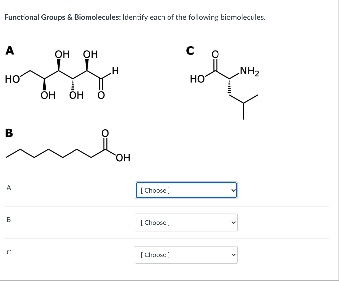Click the row label A beside first dropdown
This screenshot has height=282, width=339.
point(9,188)
